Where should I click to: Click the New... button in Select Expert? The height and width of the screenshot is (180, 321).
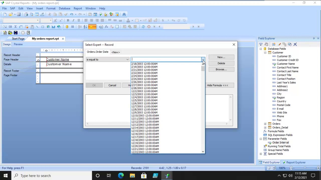click(221, 57)
